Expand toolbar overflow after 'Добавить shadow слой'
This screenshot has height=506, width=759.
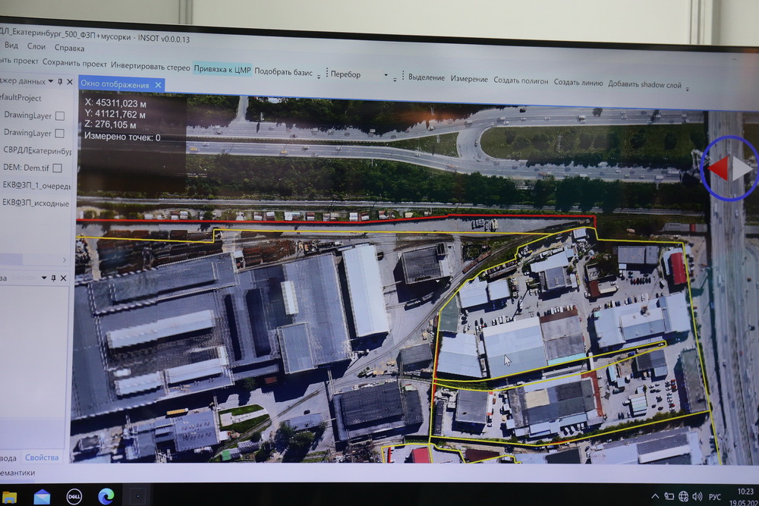click(x=687, y=89)
